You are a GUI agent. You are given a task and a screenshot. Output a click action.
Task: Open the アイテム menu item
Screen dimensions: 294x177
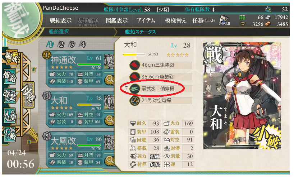[146, 20]
